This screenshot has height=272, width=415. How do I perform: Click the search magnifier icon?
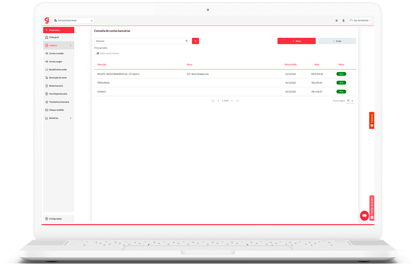(x=187, y=41)
